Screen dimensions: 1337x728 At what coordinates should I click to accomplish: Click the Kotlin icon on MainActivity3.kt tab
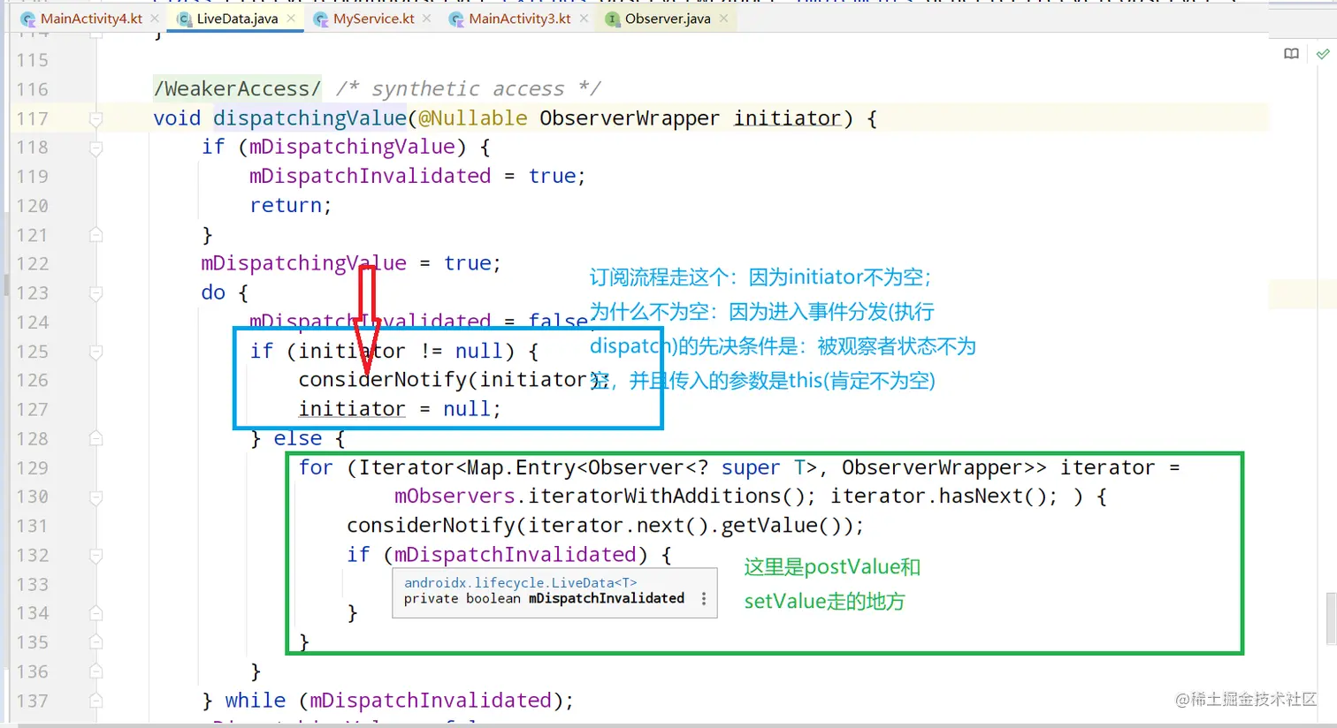[456, 19]
